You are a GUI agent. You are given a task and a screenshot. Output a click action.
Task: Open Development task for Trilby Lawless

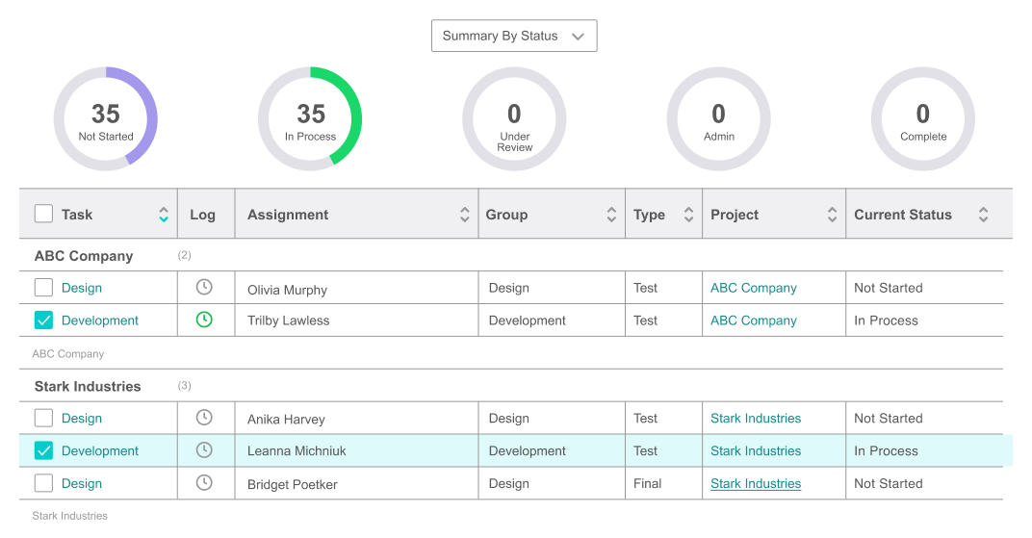(x=100, y=320)
